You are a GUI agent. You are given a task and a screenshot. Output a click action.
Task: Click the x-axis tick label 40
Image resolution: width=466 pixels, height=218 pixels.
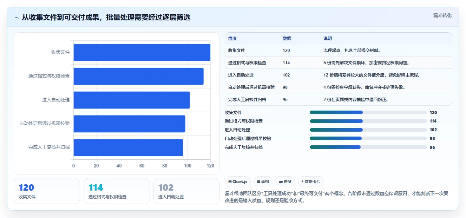click(119, 166)
